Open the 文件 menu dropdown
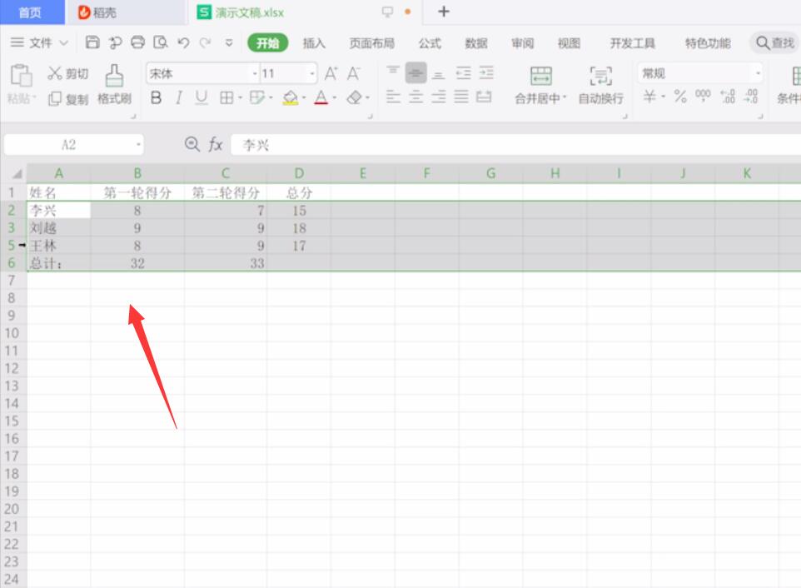801x588 pixels. [39, 42]
